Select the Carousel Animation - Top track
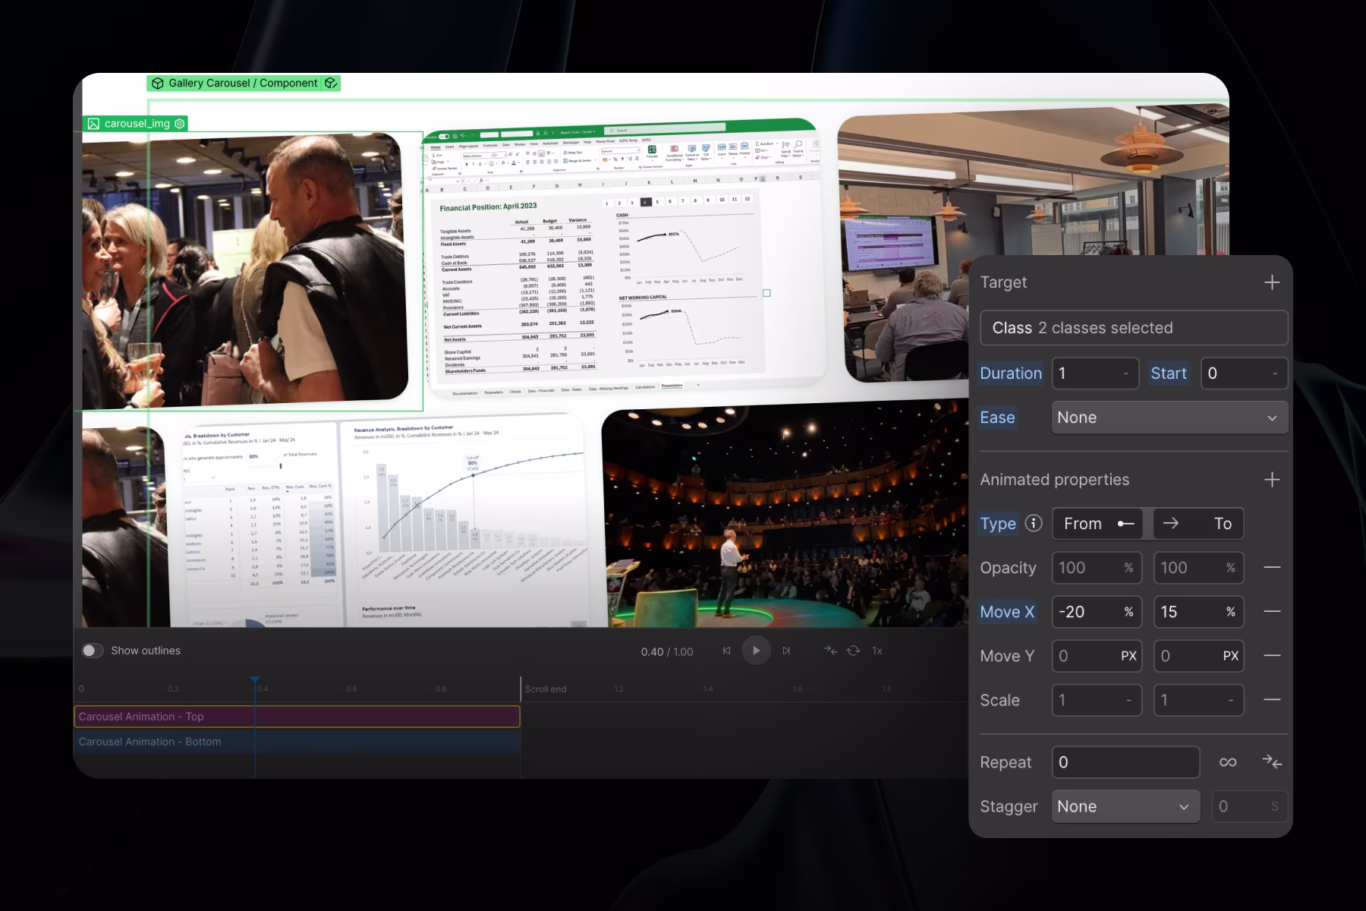 point(297,717)
